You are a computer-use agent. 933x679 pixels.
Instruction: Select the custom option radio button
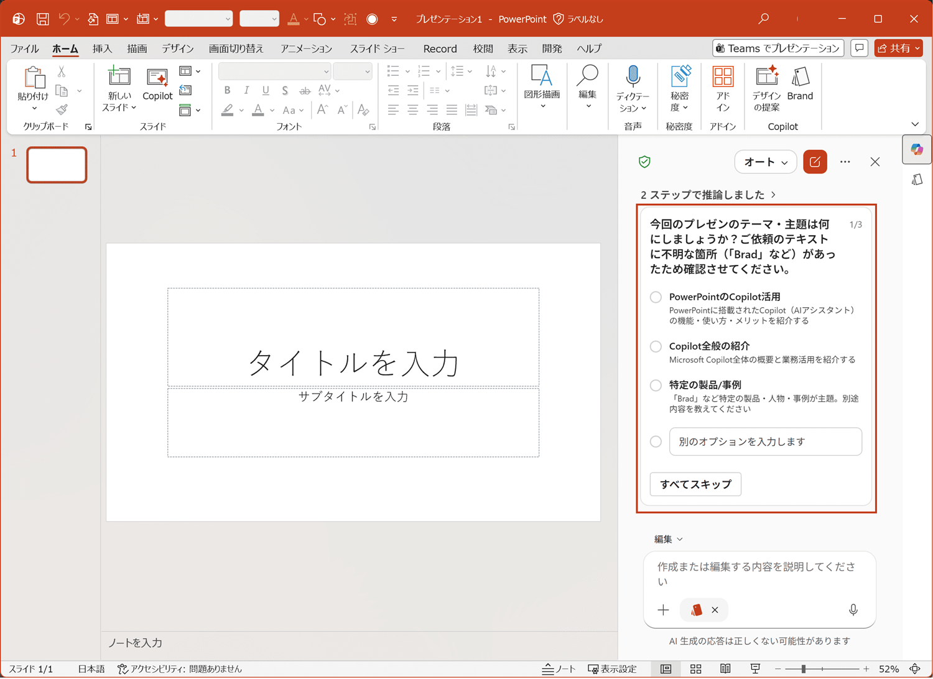pos(656,441)
